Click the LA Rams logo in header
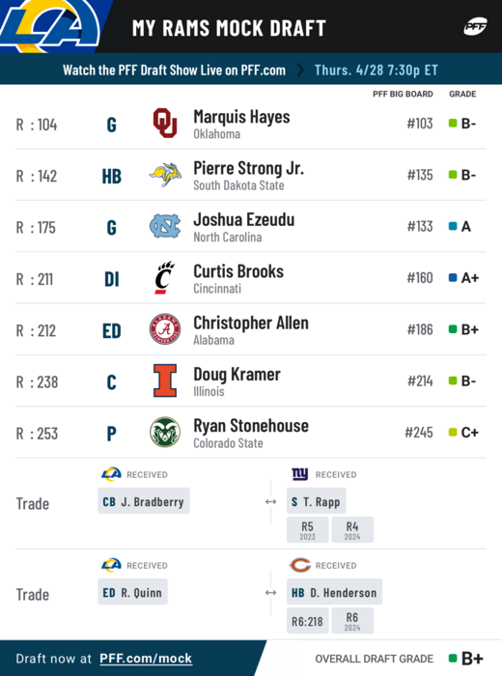 pos(49,25)
